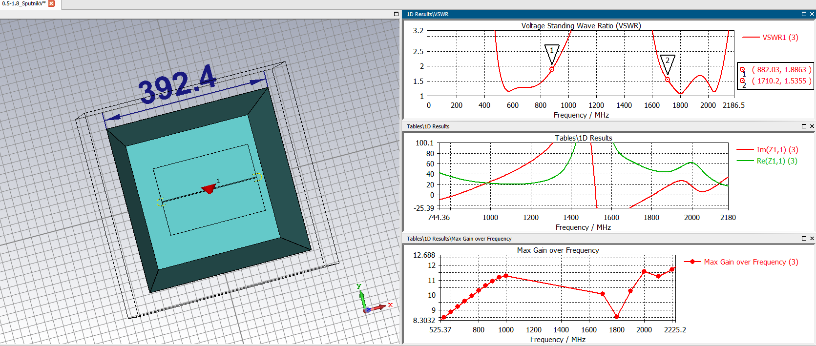Screen dimensions: 816x346
Task: Maximize the Tables 1D Results impedance panel
Action: click(x=804, y=126)
